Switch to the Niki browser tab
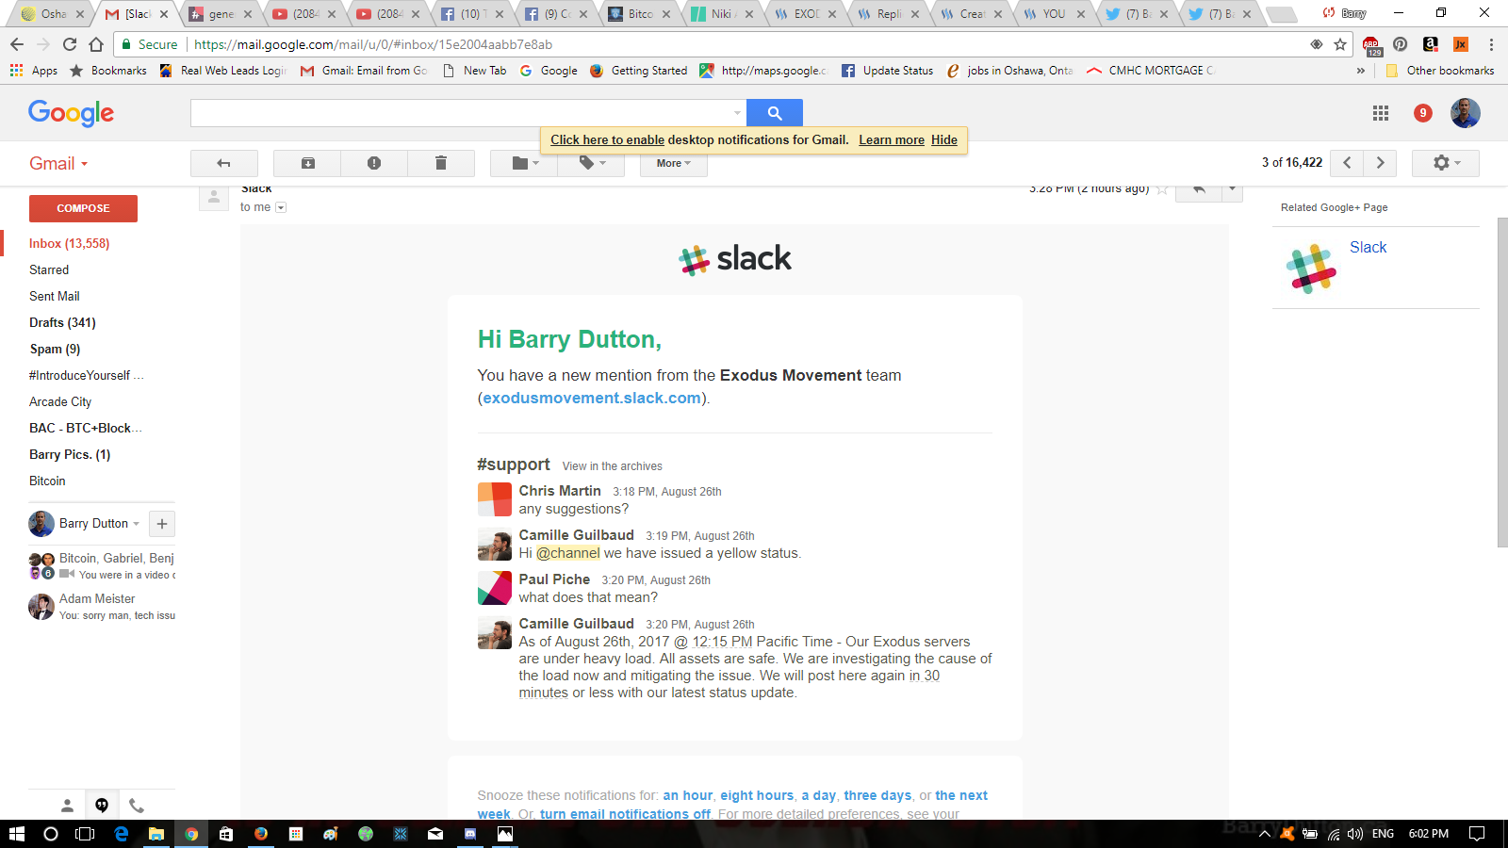Screen dimensions: 1508x848 (x=723, y=14)
